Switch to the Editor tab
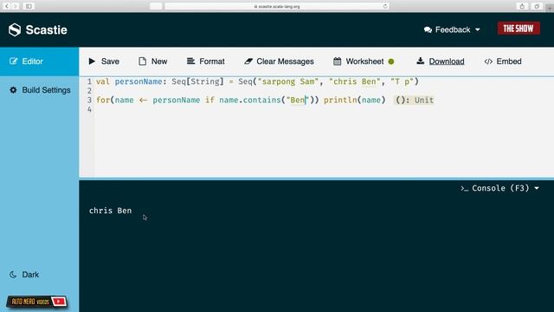 (39, 62)
